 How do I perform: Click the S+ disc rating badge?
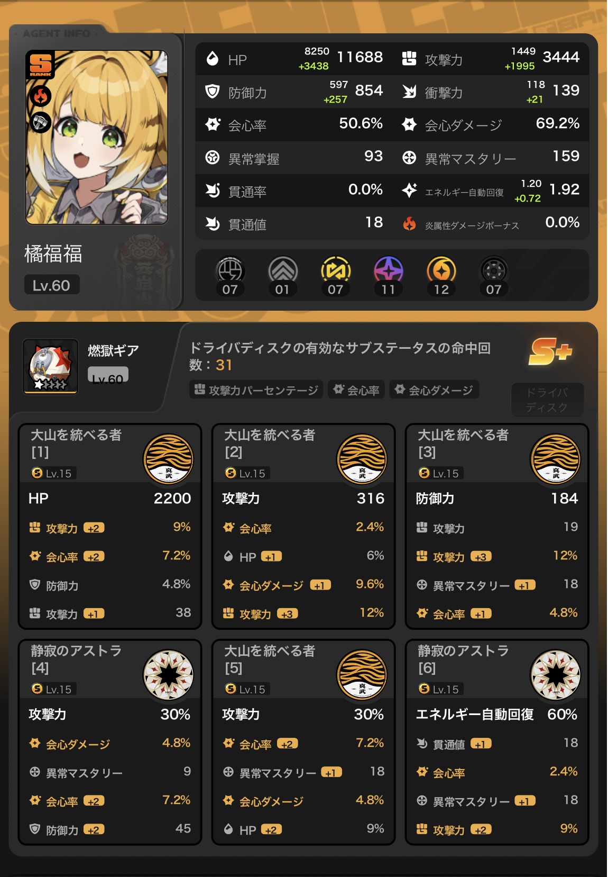[x=550, y=352]
